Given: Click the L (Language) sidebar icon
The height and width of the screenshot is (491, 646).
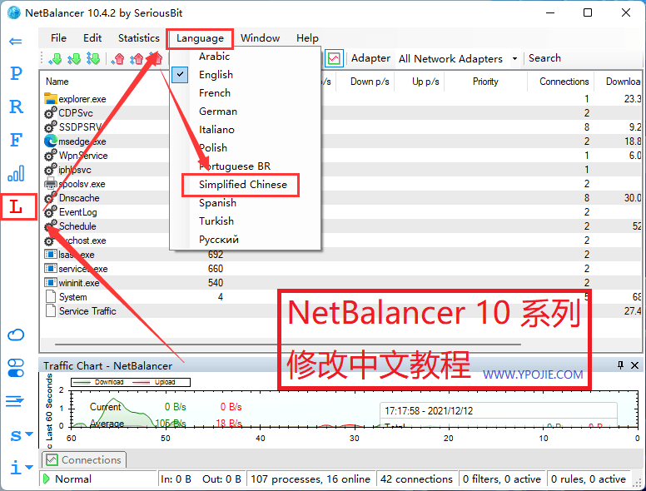Looking at the screenshot, I should (16, 206).
